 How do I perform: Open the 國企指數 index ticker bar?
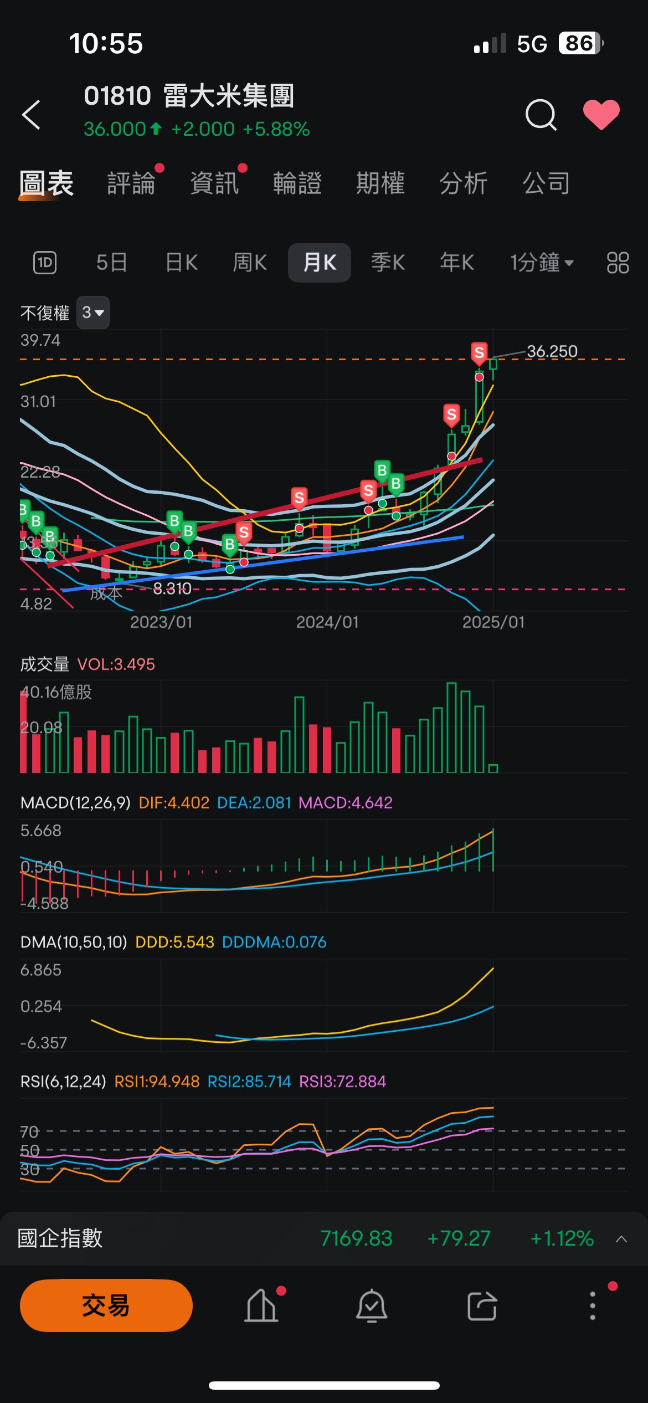[x=324, y=1238]
